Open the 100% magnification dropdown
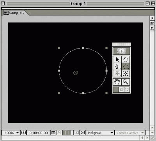 tap(11, 133)
